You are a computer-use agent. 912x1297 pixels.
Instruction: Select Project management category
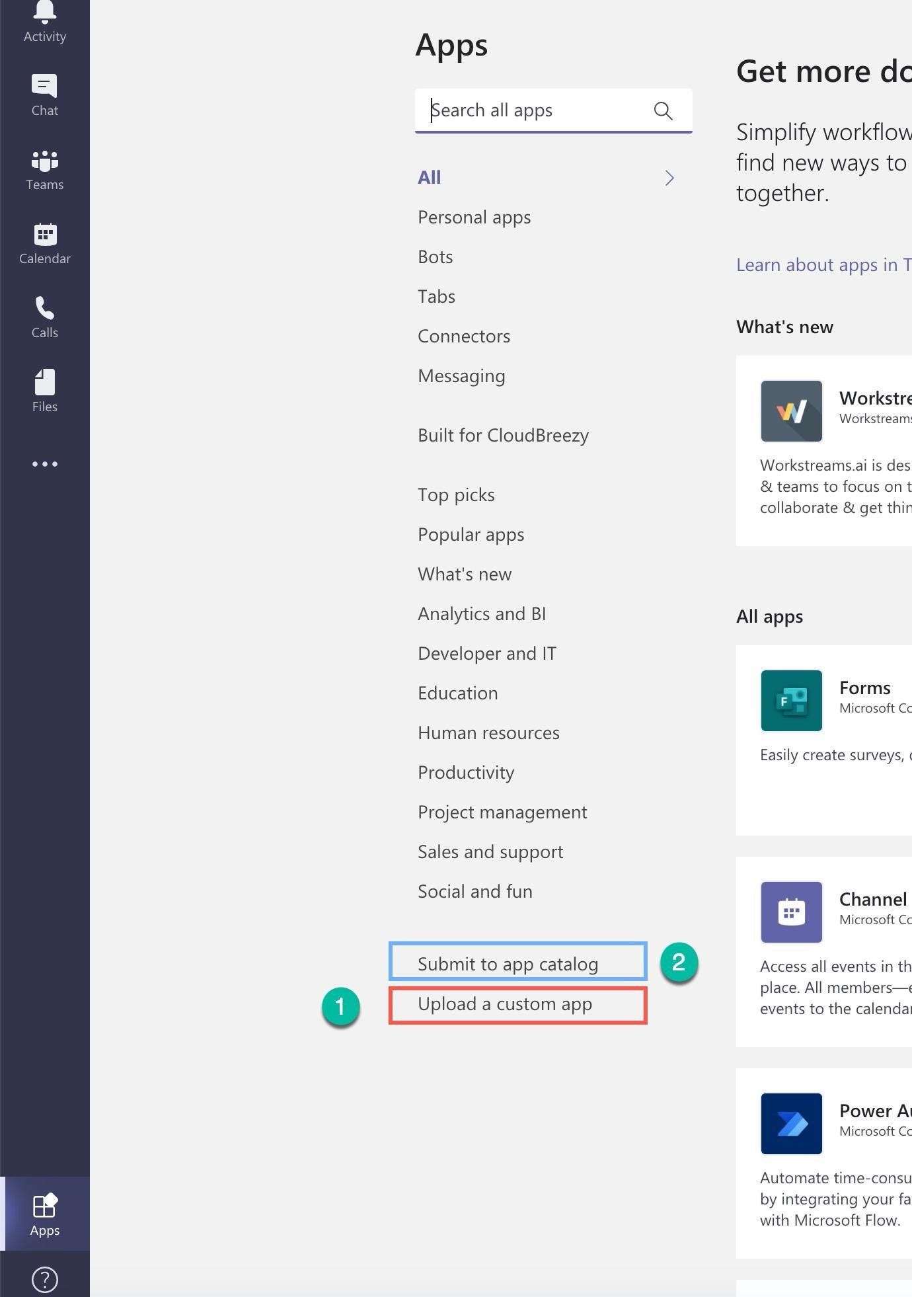click(x=502, y=812)
